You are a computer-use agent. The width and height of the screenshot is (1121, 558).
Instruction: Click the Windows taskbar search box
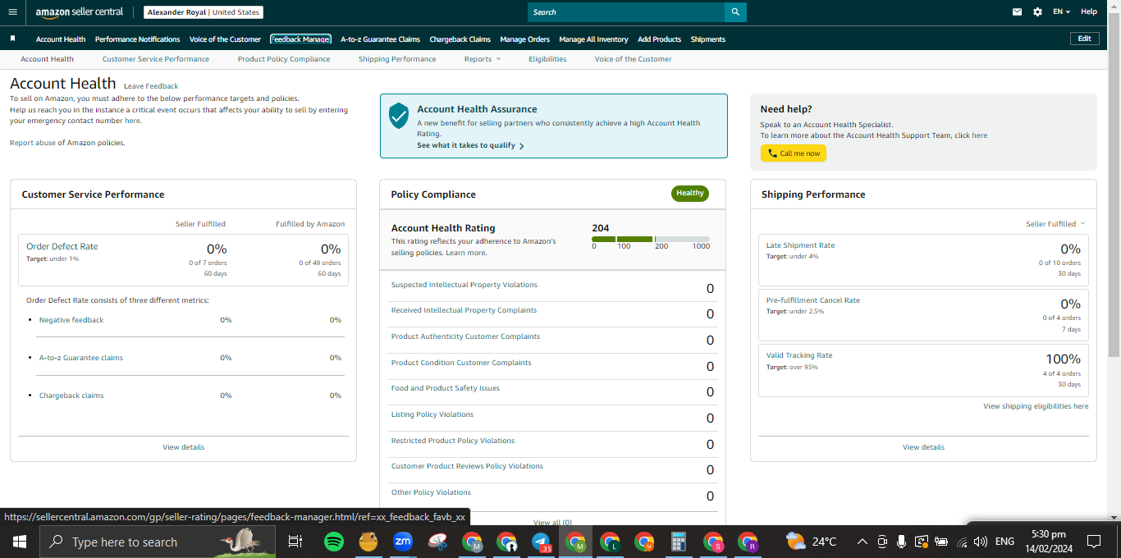pyautogui.click(x=157, y=542)
